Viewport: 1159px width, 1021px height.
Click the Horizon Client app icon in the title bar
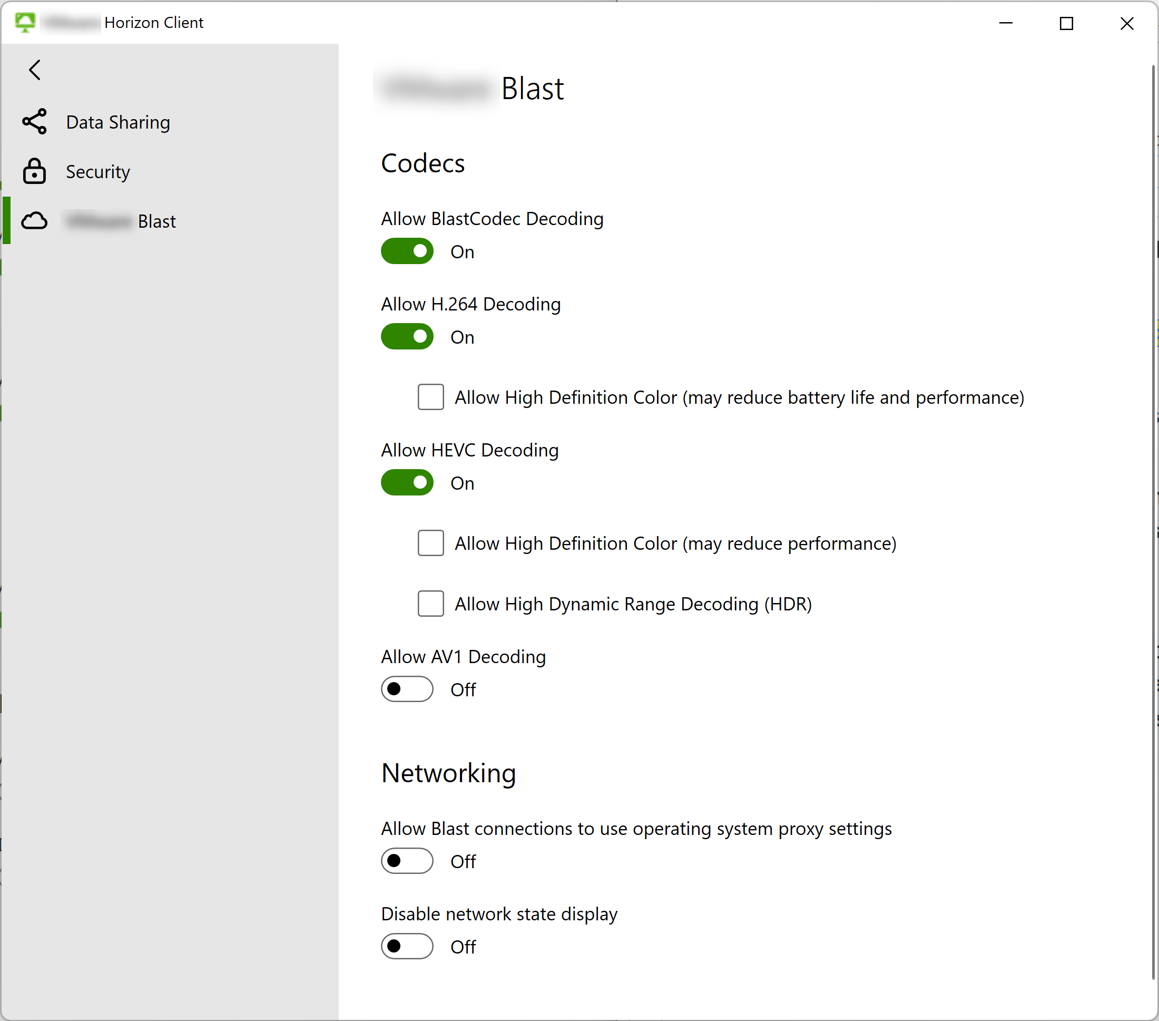point(25,23)
